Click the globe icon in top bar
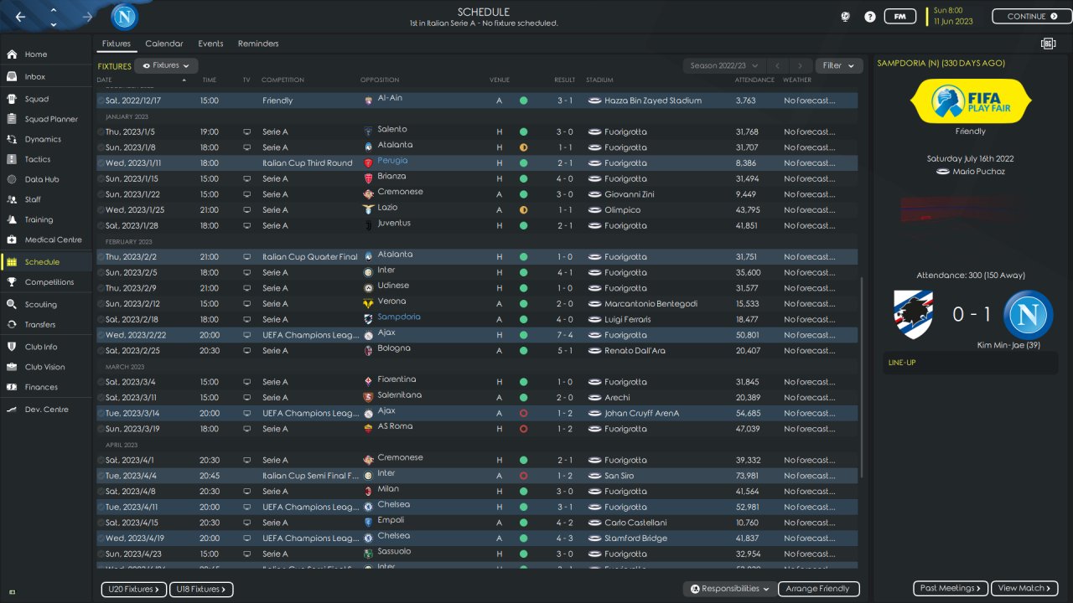The width and height of the screenshot is (1073, 603). pos(847,17)
